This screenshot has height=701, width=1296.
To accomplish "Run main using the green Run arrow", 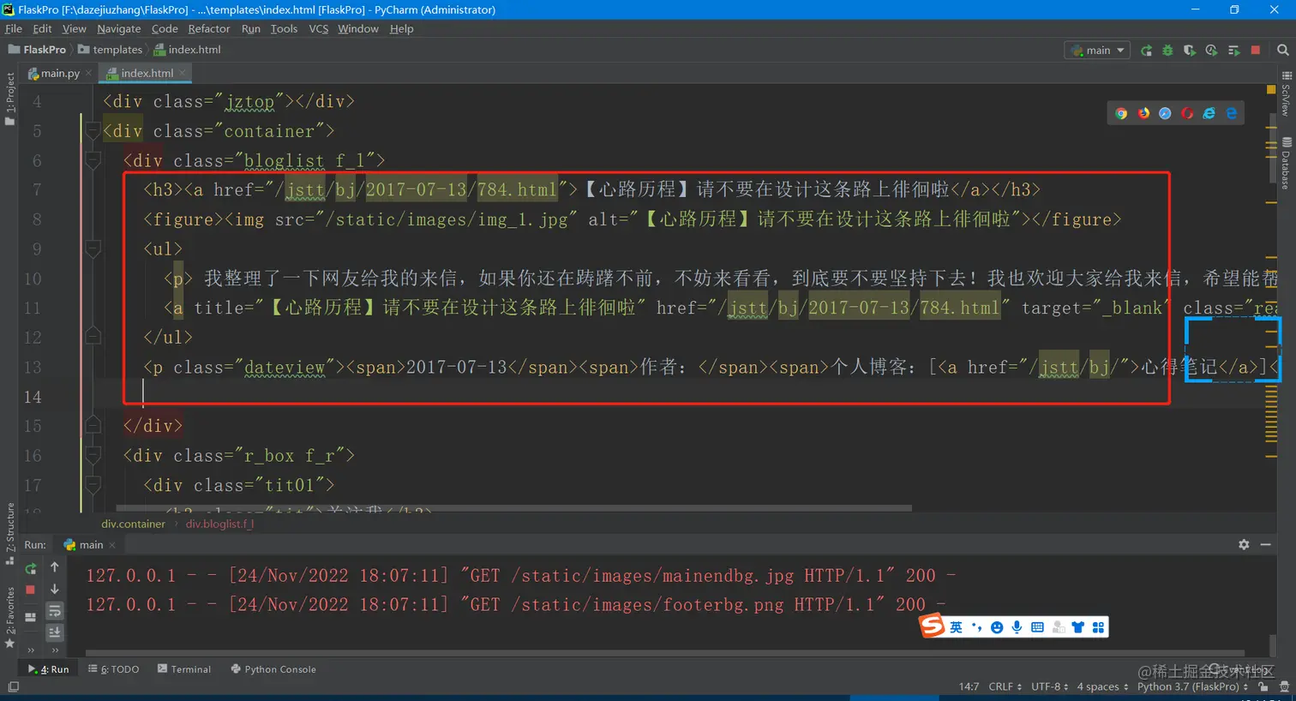I will pyautogui.click(x=1147, y=50).
